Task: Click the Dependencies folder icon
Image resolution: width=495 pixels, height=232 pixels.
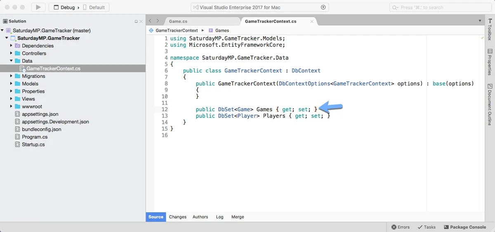Action: pos(17,46)
